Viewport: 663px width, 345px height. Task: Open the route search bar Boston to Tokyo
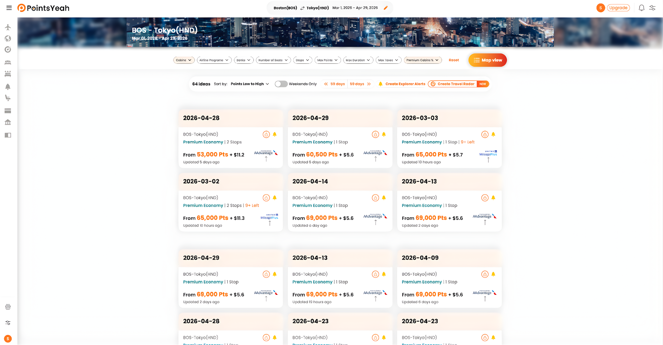330,8
